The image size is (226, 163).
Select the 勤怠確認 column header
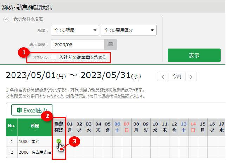click(x=59, y=127)
